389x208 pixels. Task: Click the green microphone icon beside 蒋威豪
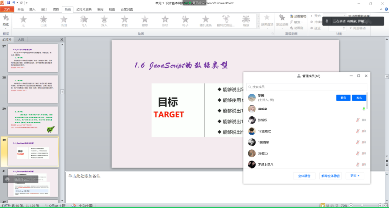[x=363, y=109]
